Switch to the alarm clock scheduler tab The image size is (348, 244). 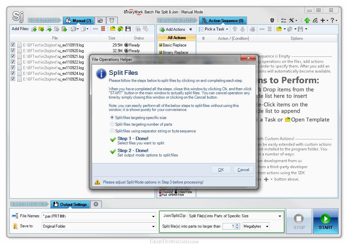[112, 21]
